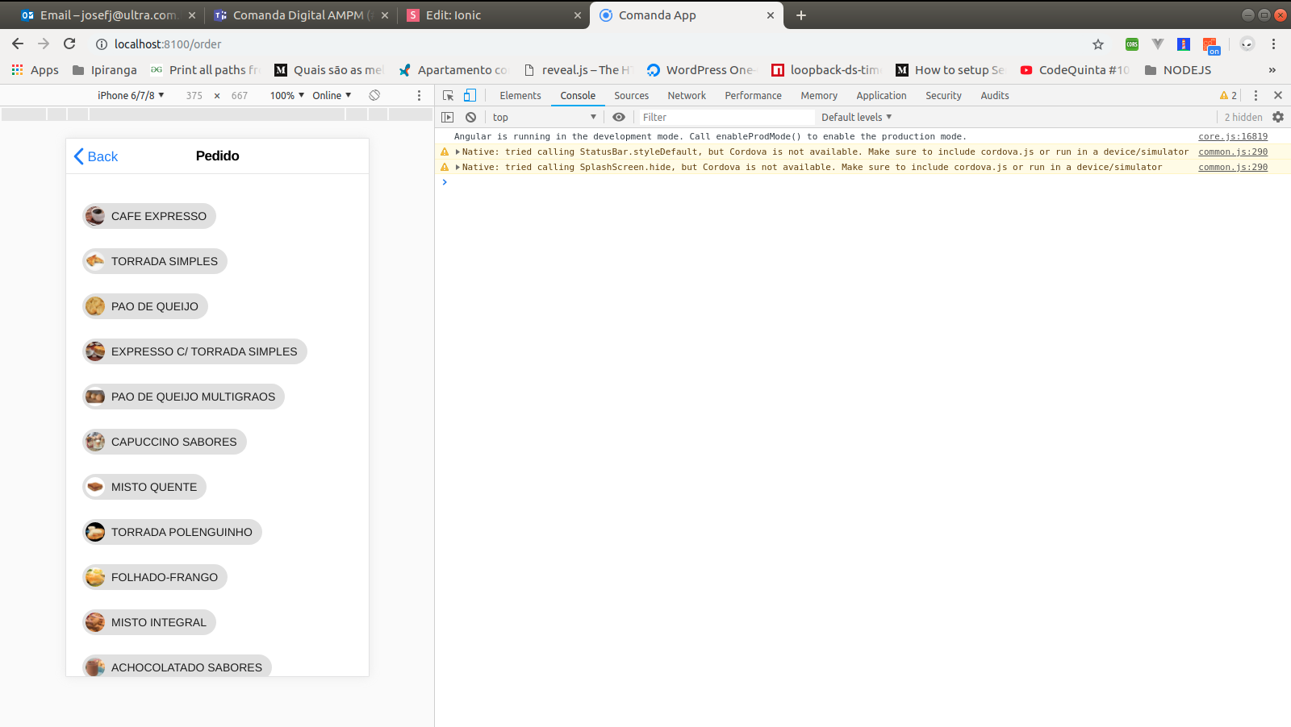The image size is (1291, 727).
Task: Open the 100% zoom dropdown
Action: tap(287, 95)
